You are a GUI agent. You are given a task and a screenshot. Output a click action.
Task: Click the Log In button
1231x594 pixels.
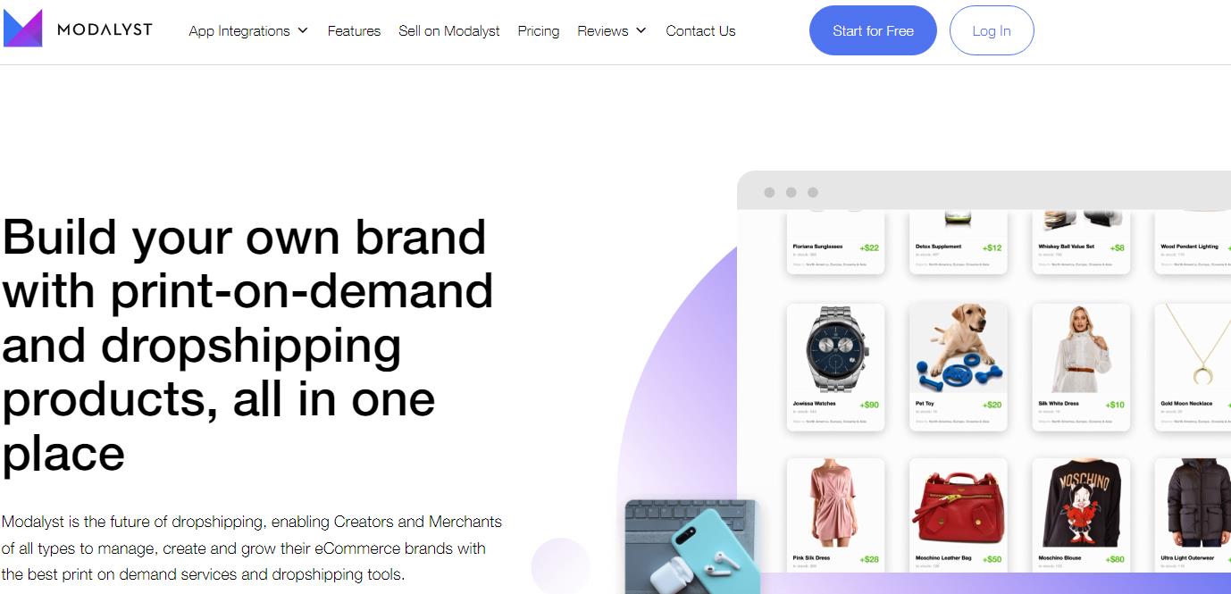point(992,30)
